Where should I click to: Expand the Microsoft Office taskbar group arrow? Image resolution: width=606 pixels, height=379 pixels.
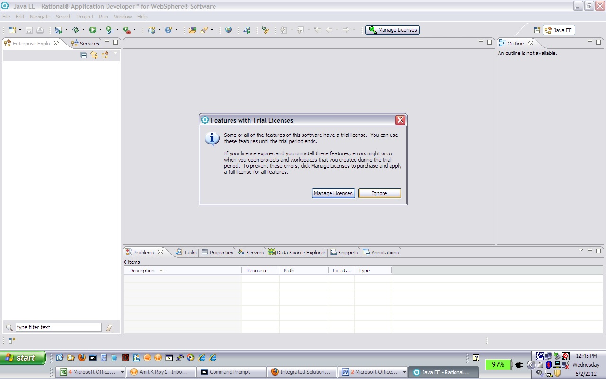tap(122, 372)
